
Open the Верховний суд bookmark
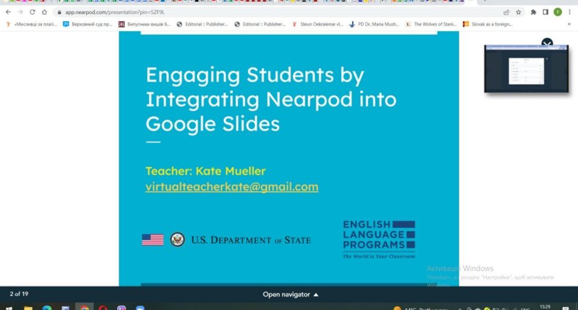point(88,24)
